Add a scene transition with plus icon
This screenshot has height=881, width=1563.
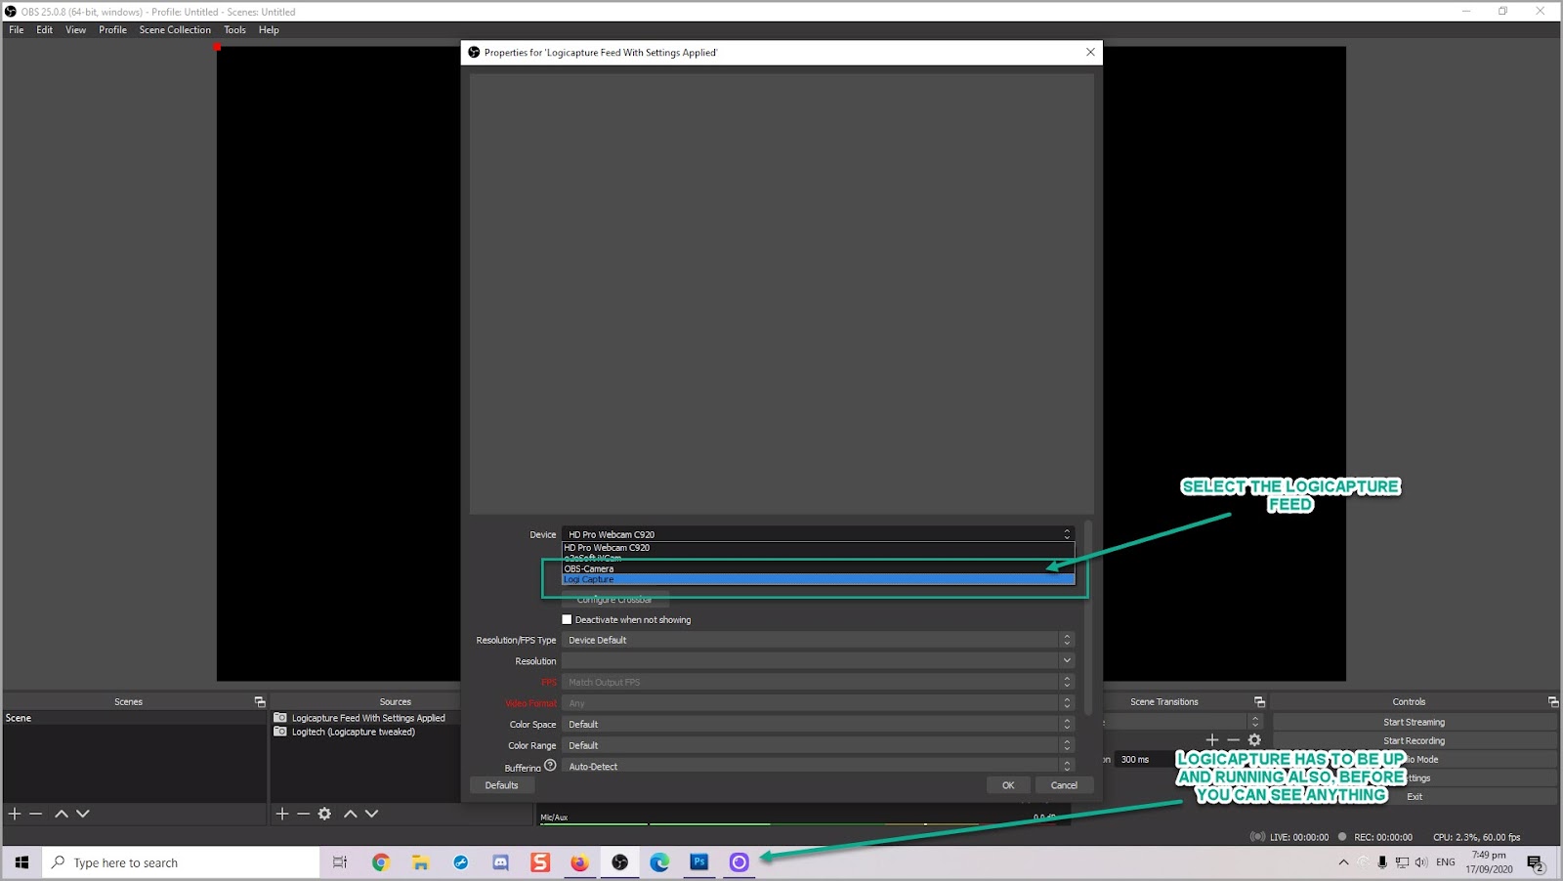(1212, 740)
